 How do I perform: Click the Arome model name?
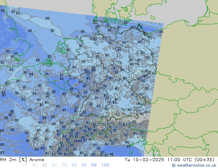[36, 160]
